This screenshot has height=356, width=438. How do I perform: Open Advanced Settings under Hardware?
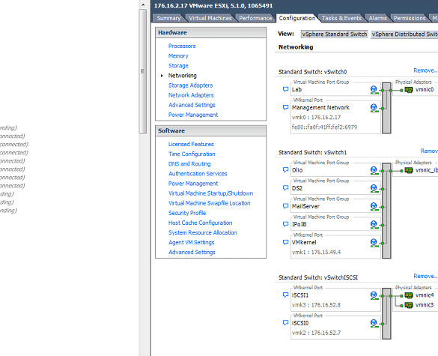(x=192, y=105)
